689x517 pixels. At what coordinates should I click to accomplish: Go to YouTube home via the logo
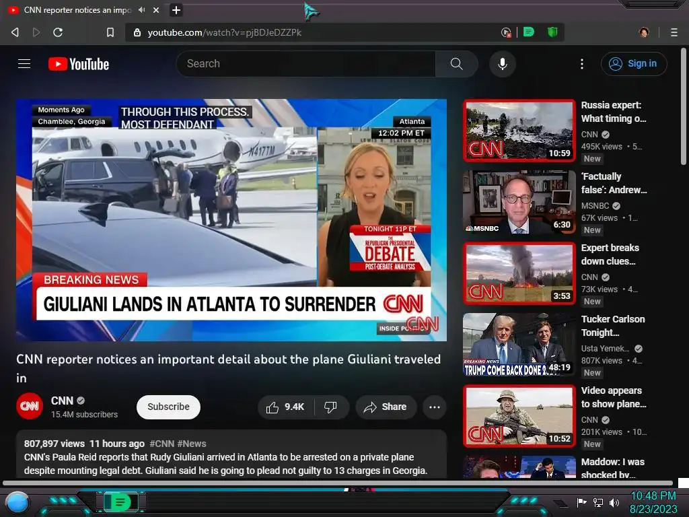tap(79, 64)
